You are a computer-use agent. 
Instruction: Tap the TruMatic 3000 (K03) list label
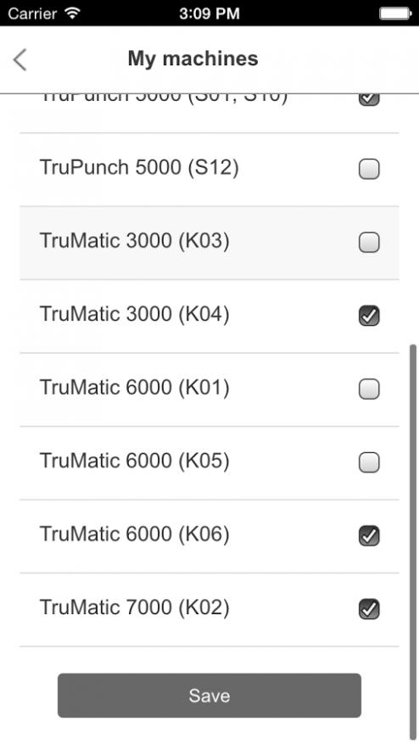[134, 241]
